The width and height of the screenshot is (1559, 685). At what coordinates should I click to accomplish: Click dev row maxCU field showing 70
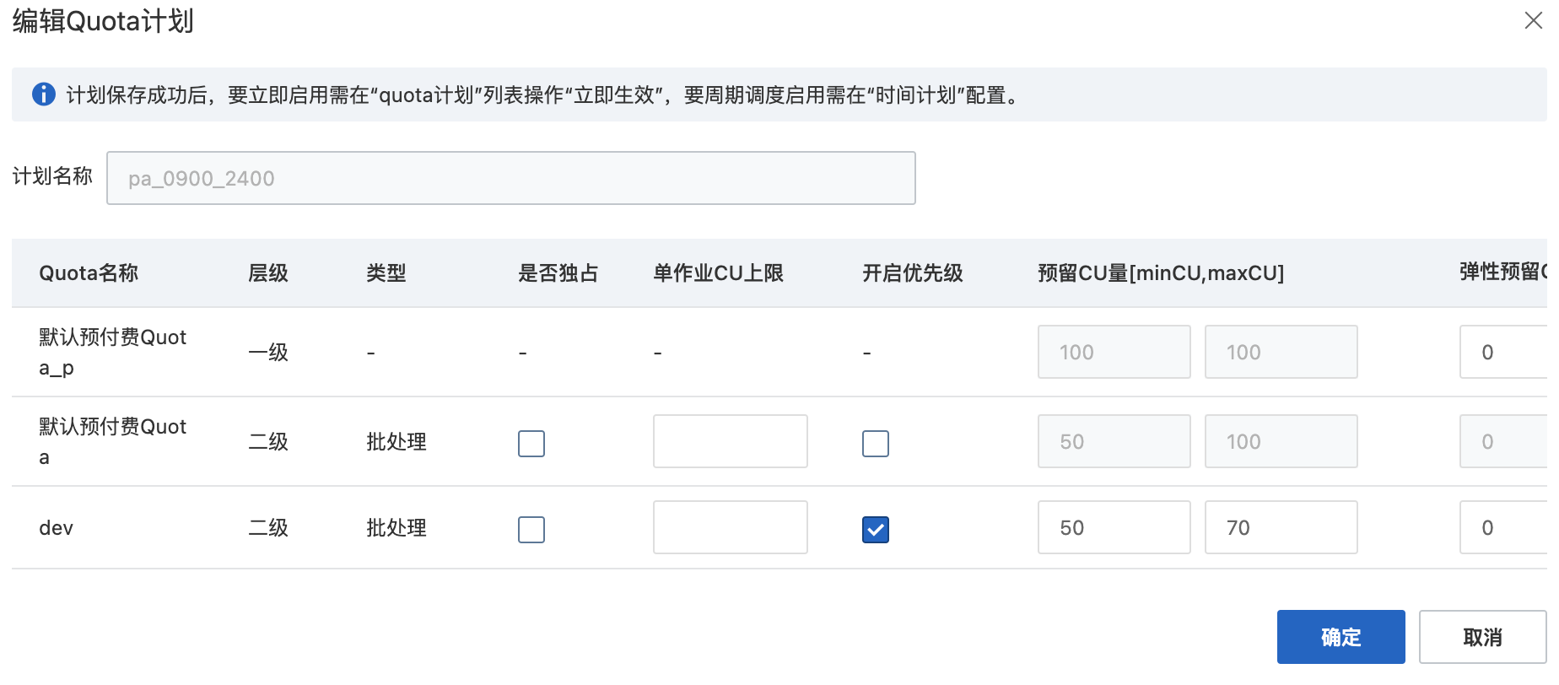coord(1281,527)
